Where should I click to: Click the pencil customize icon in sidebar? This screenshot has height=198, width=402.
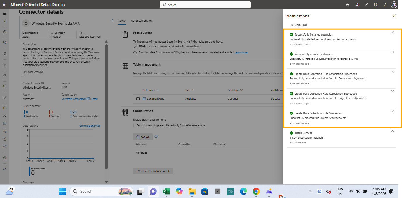tap(5, 168)
